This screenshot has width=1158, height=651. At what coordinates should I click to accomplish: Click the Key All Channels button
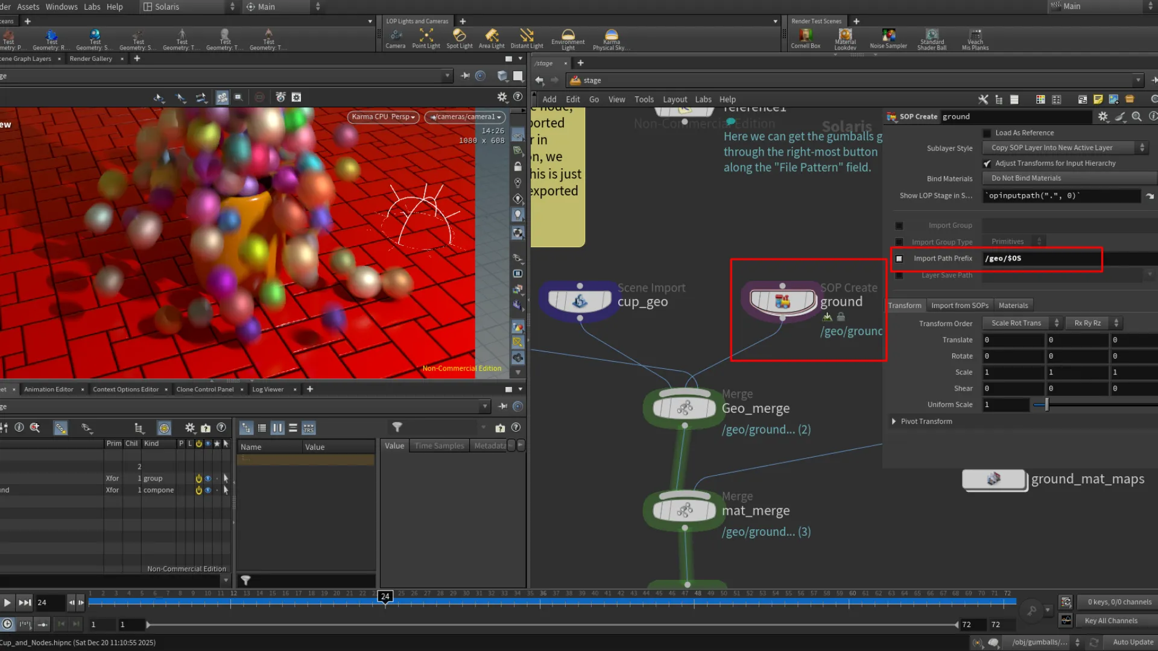[x=1110, y=621]
